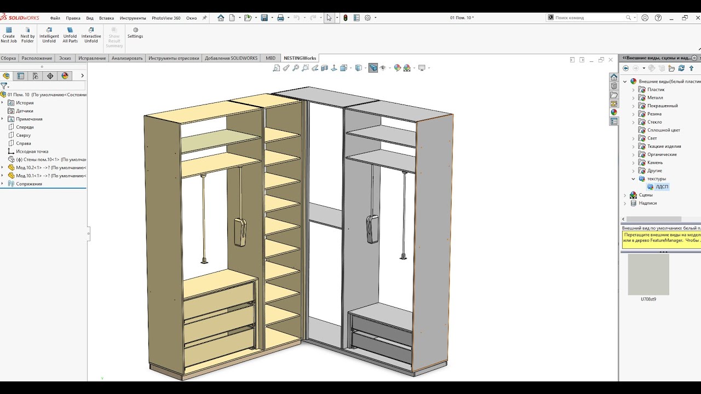
Task: Start Interactive Unfold tool
Action: tap(91, 35)
